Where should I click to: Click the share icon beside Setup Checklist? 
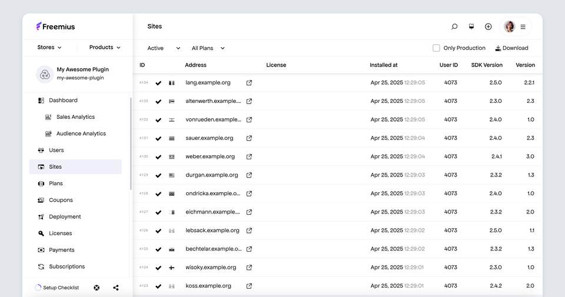click(116, 288)
